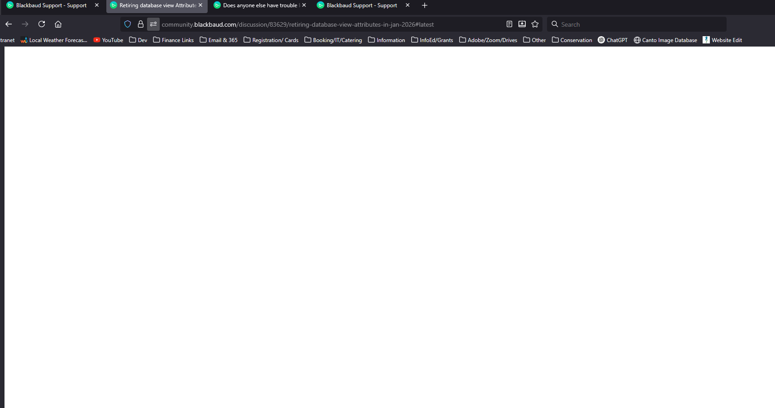Go to the browser home page
The width and height of the screenshot is (775, 408).
point(58,24)
